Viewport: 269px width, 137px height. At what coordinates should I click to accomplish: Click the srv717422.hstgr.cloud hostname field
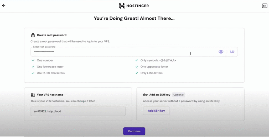click(78, 111)
